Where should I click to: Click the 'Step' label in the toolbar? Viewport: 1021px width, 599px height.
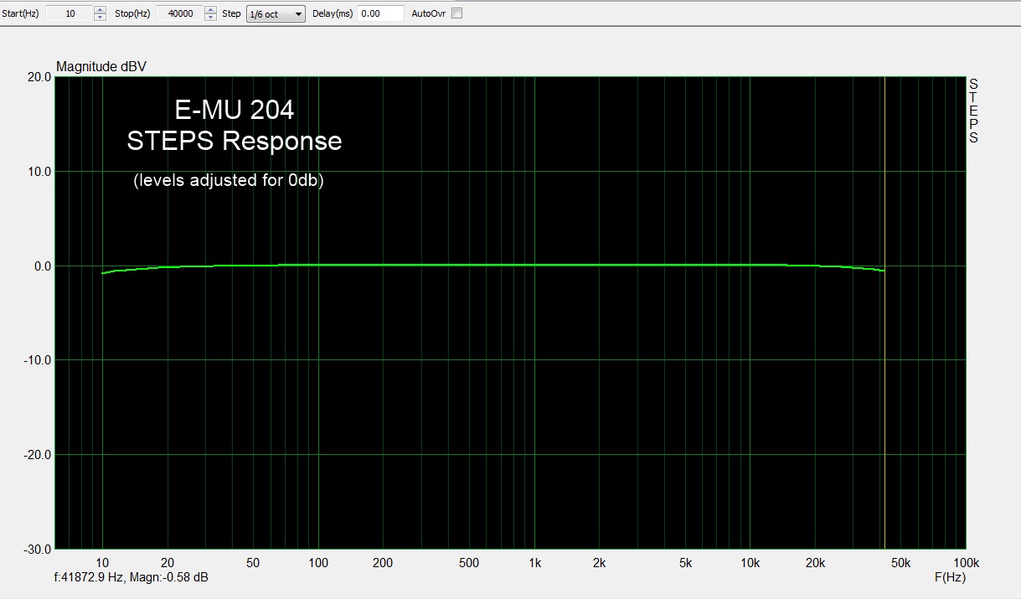[232, 14]
